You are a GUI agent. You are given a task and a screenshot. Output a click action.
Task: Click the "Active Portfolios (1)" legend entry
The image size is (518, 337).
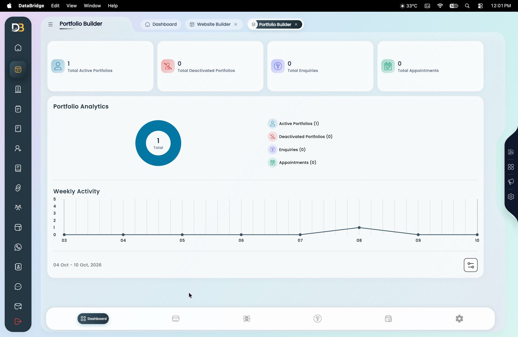(x=293, y=124)
